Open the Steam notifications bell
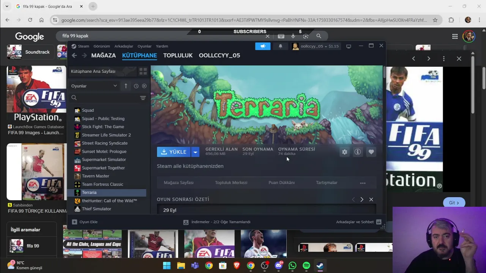This screenshot has width=486, height=273. pos(281,46)
